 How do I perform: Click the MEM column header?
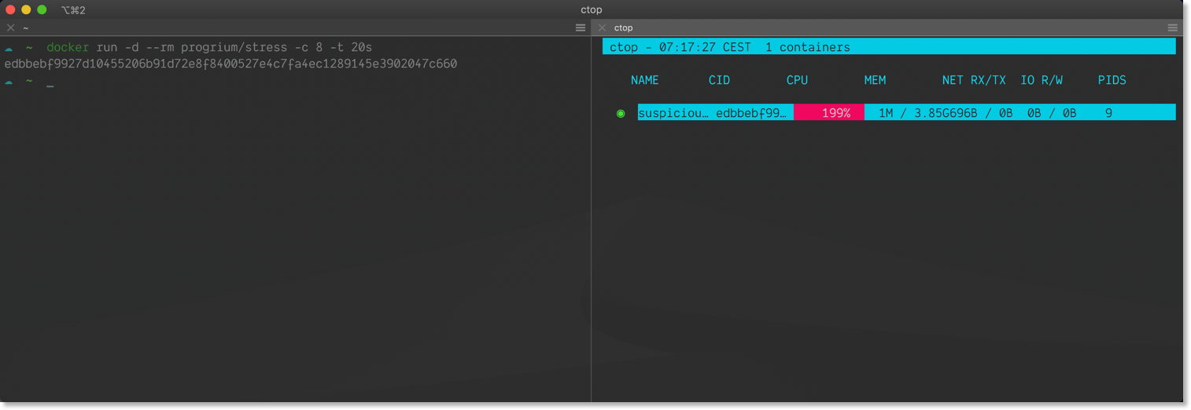(x=875, y=80)
